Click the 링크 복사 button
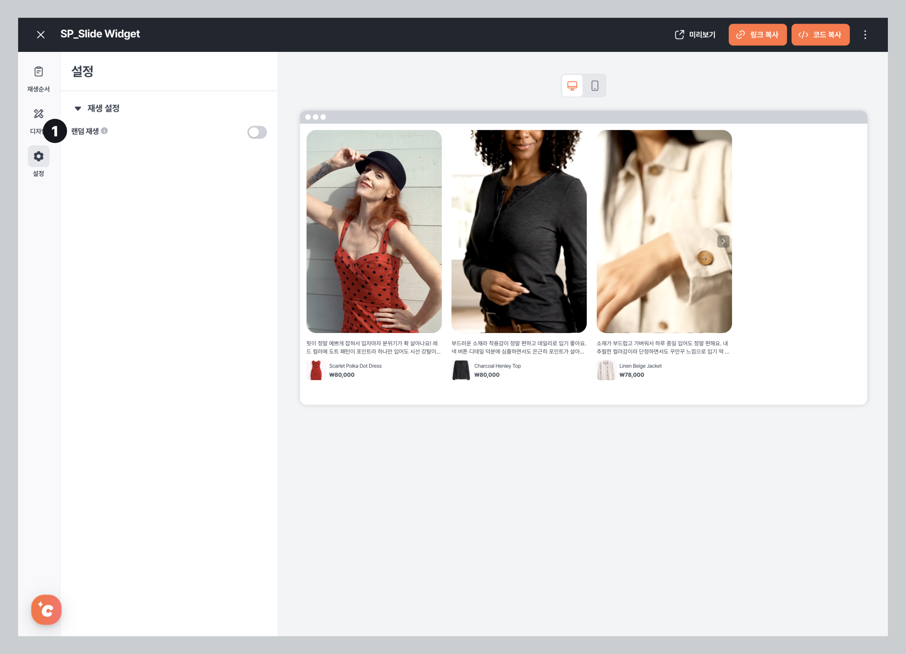 click(757, 35)
